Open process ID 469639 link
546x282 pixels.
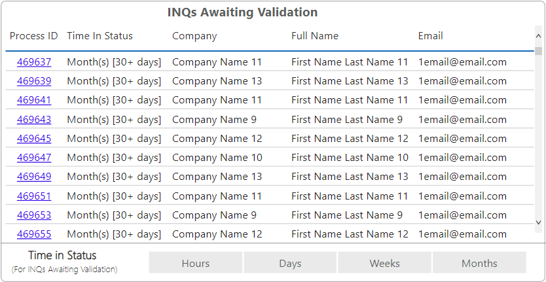coord(34,81)
